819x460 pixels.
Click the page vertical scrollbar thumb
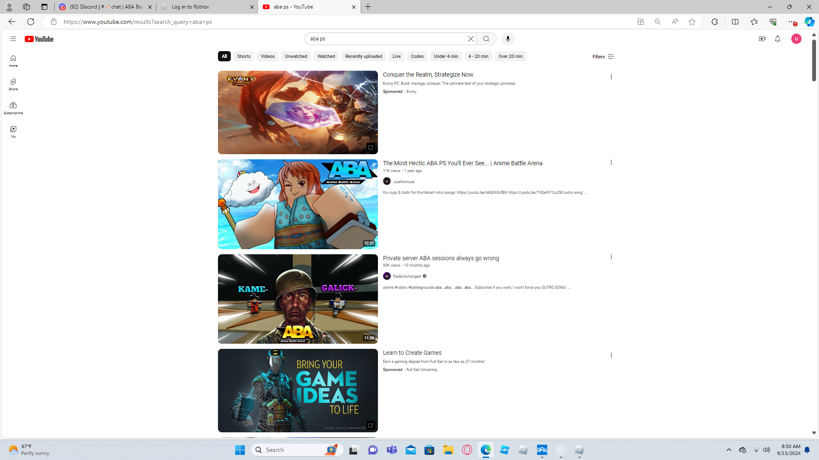[814, 60]
